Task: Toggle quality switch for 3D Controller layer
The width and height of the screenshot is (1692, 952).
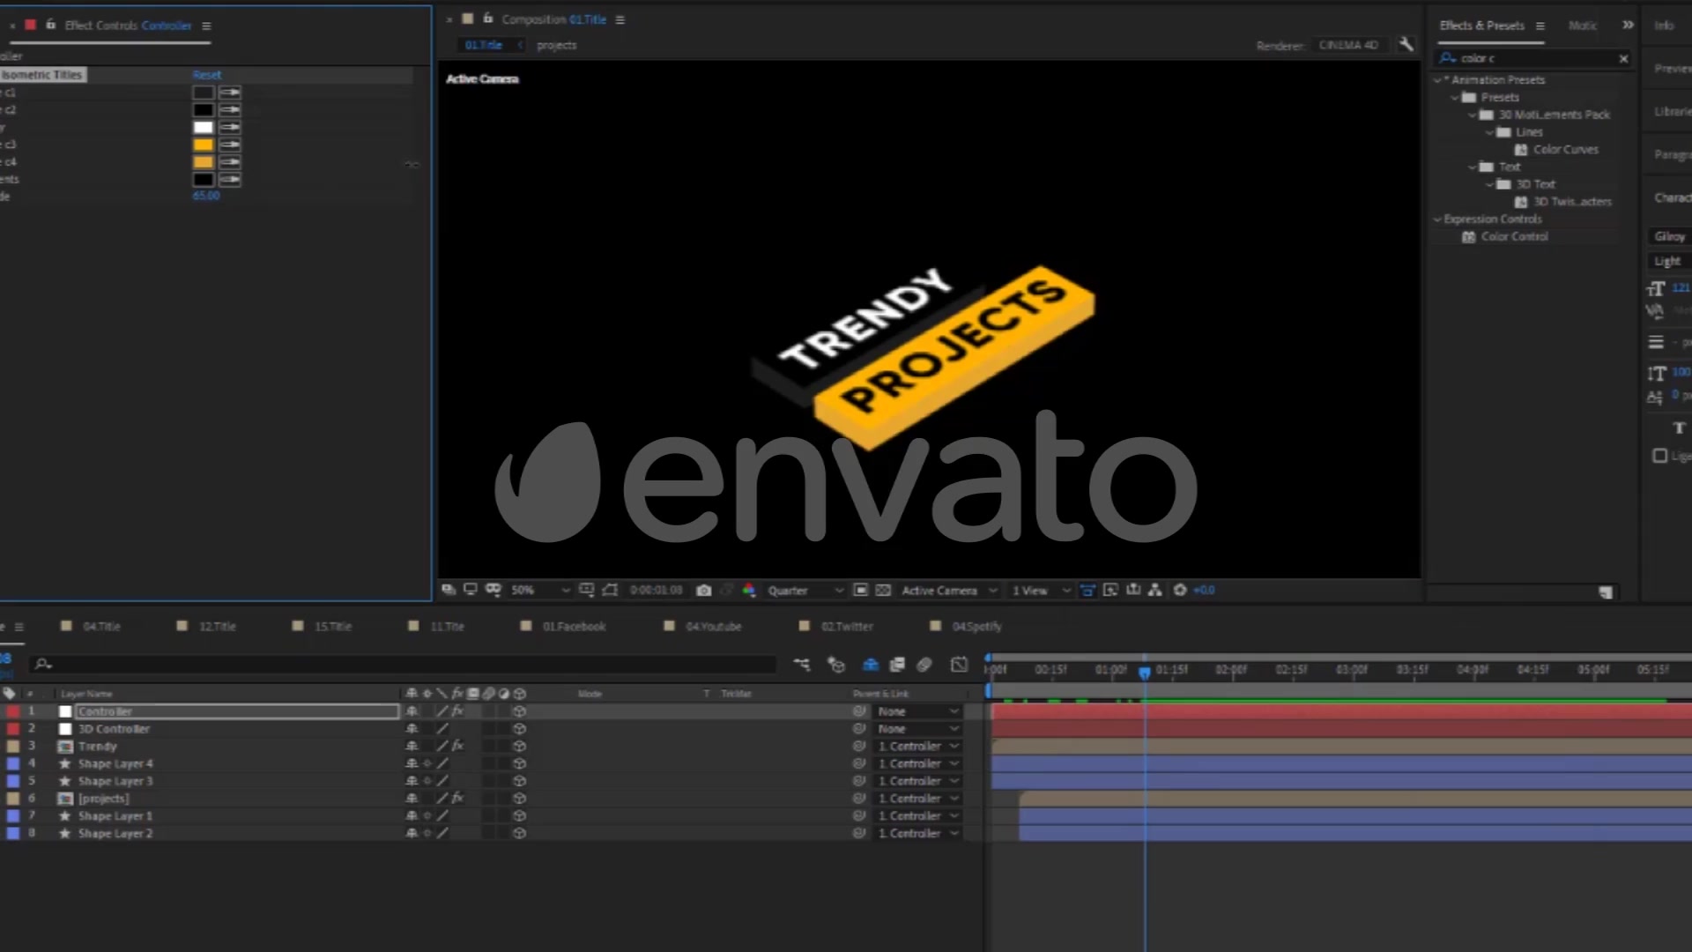Action: pyautogui.click(x=442, y=729)
